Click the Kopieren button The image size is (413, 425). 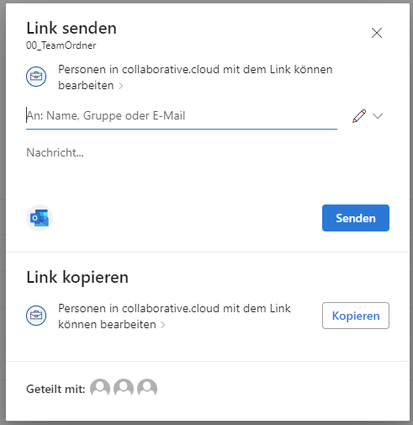pos(356,316)
